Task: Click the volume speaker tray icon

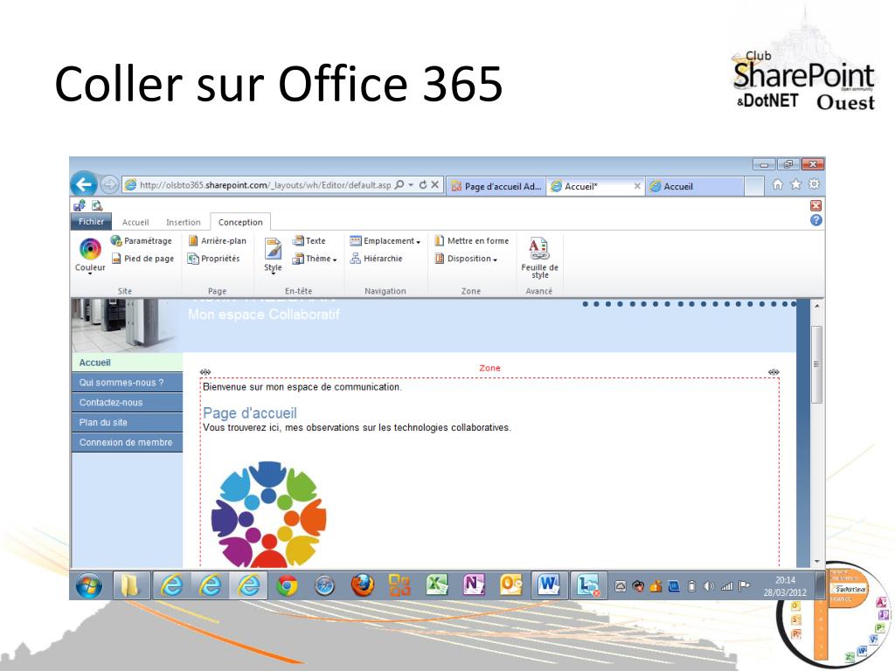Action: click(x=709, y=586)
